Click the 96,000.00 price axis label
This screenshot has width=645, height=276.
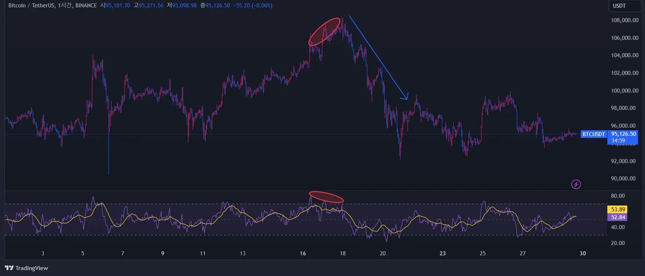pyautogui.click(x=623, y=125)
